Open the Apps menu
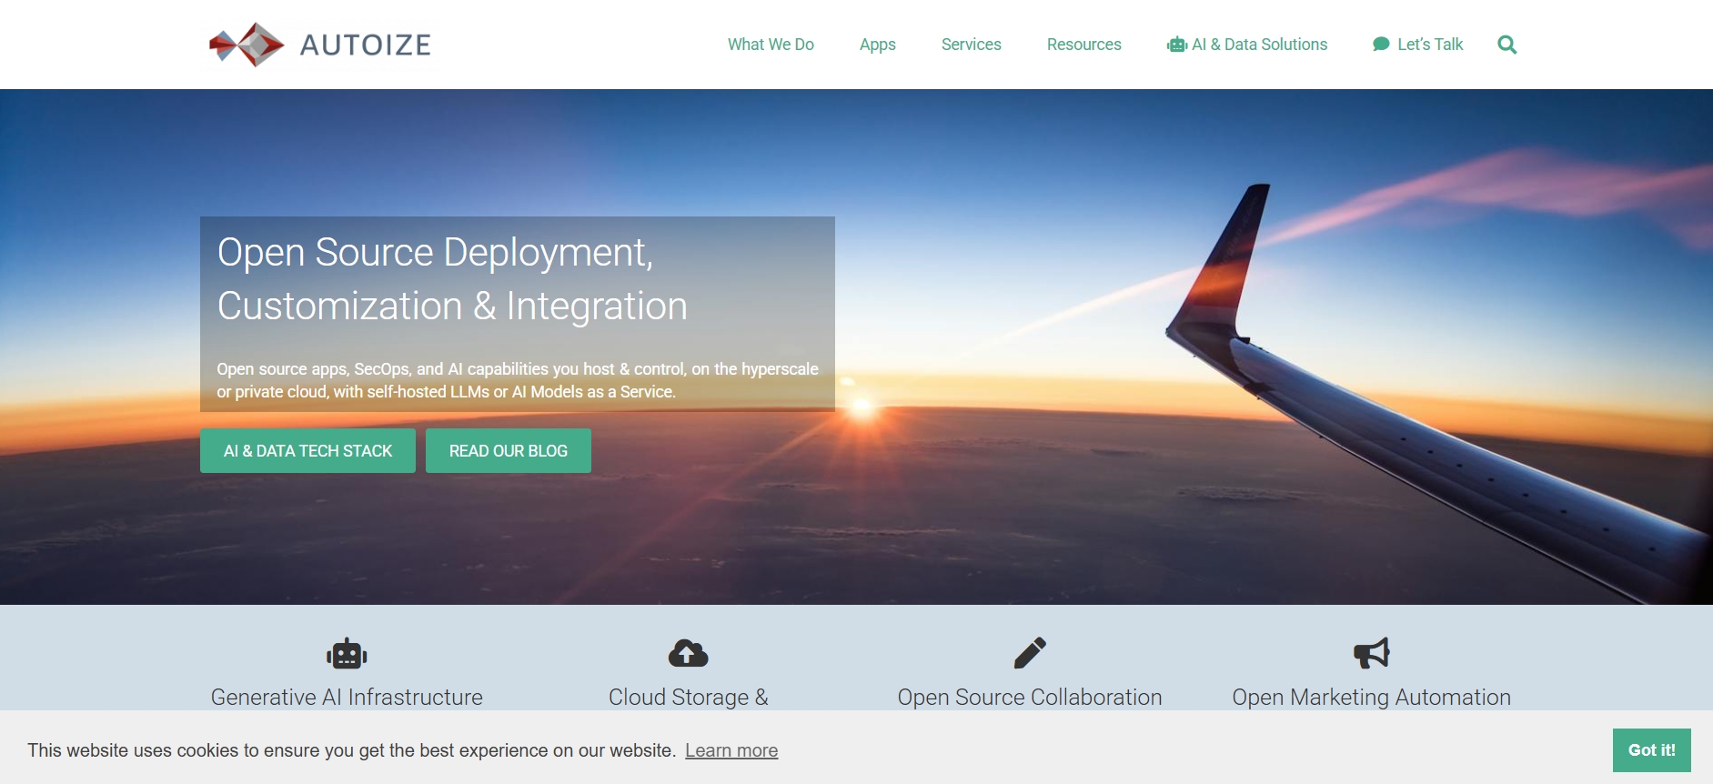Screen dimensions: 1713x784 pos(878,45)
